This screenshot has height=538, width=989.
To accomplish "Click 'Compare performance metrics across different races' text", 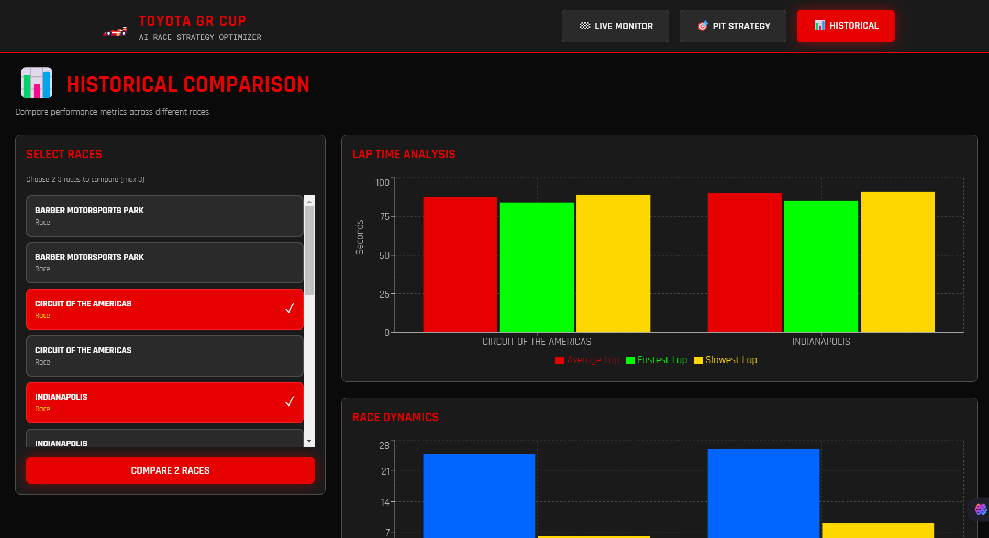I will (x=112, y=112).
